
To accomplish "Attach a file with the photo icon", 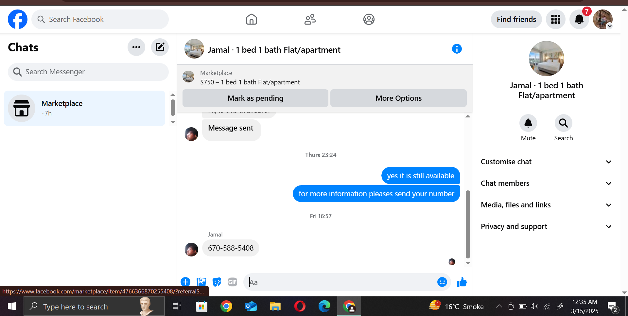I will pyautogui.click(x=201, y=282).
